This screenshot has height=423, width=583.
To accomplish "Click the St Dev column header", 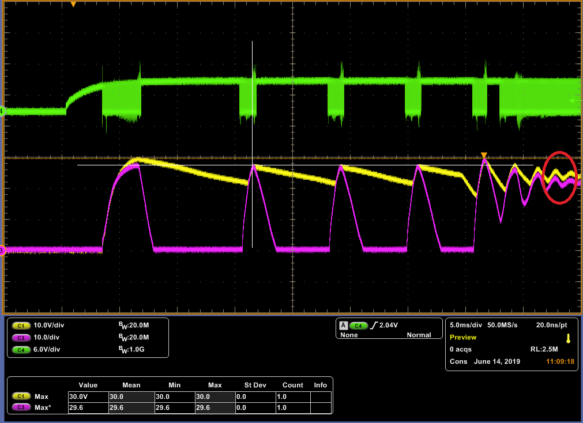I will [255, 385].
